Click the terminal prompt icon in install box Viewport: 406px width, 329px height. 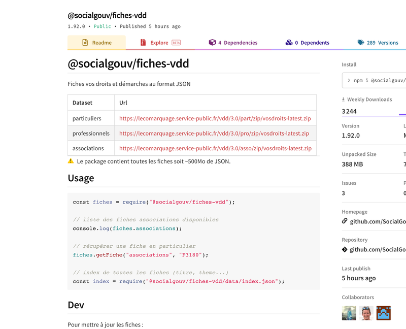pos(350,80)
